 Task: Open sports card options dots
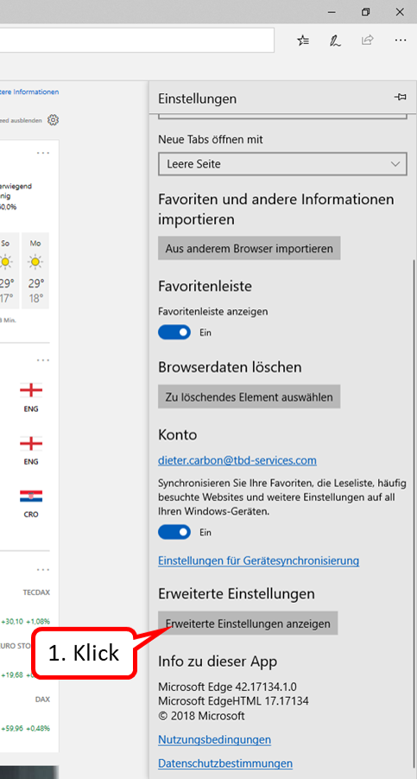tap(43, 359)
